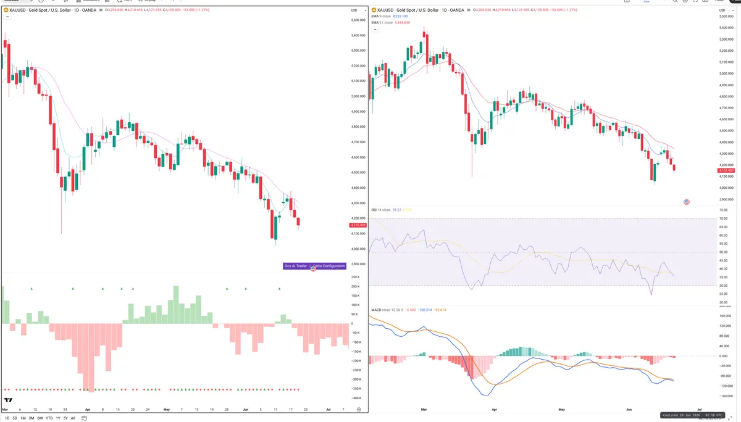This screenshot has height=422, width=741.
Task: Click the XAUUSD symbol title in right chart
Action: (x=421, y=10)
